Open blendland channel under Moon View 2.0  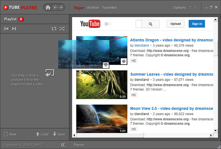pyautogui.click(x=142, y=114)
